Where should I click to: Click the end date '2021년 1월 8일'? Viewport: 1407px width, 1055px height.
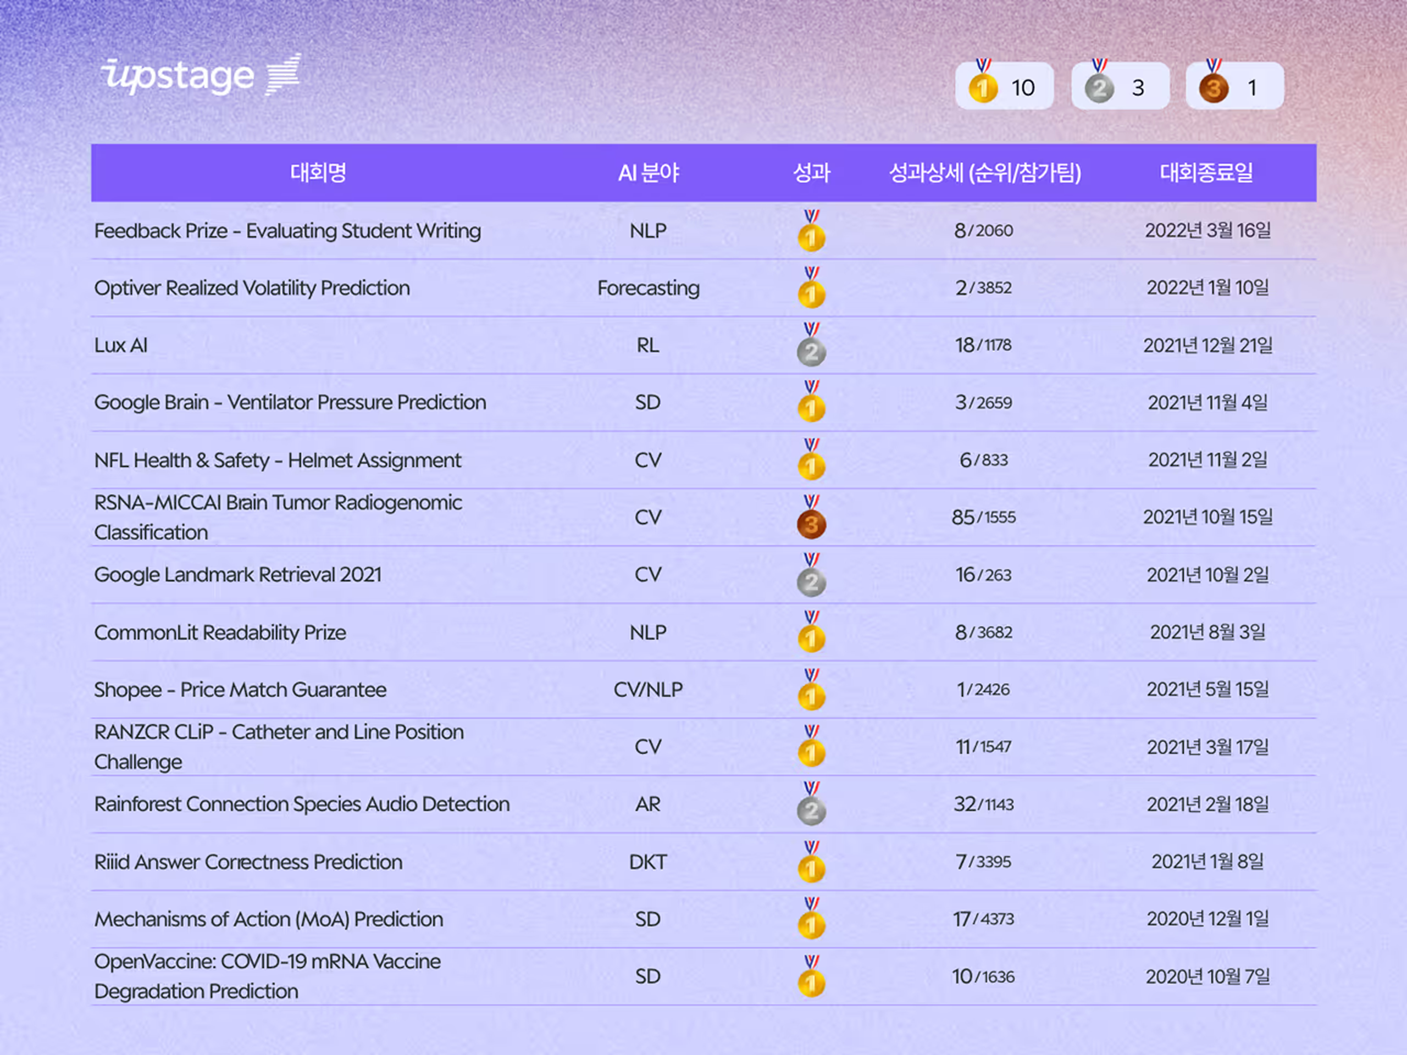tap(1207, 862)
